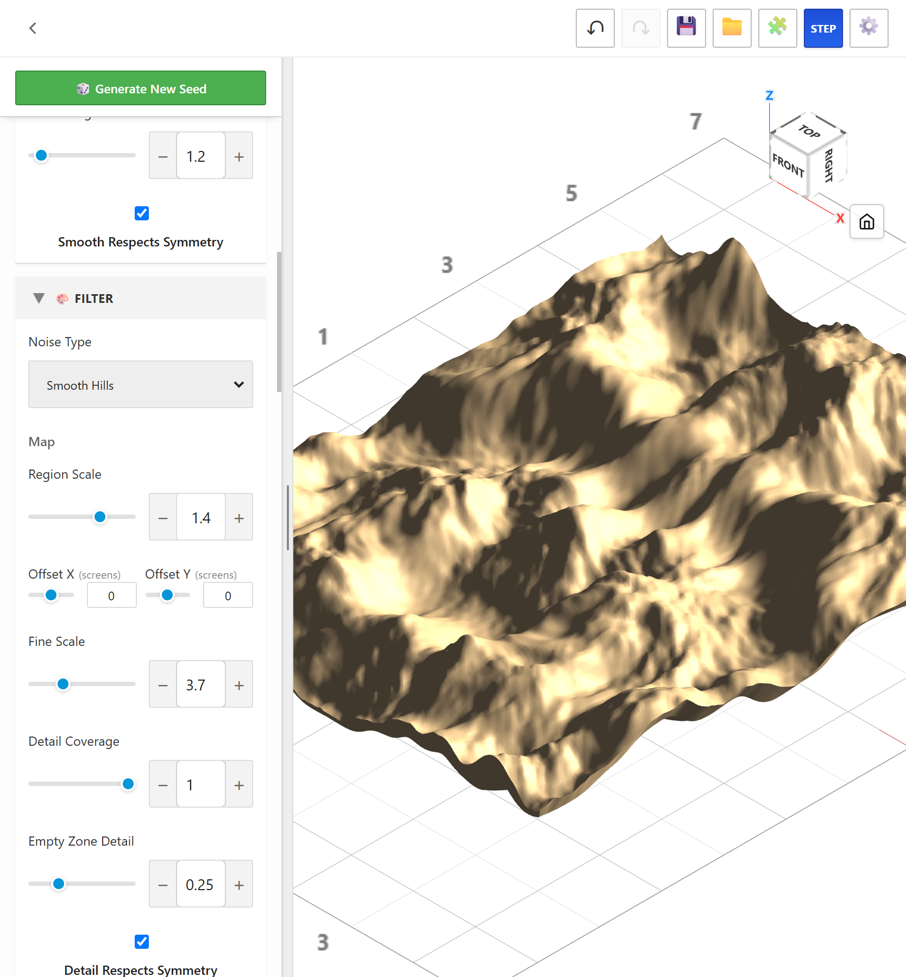Click the Detail Coverage value field
The width and height of the screenshot is (906, 977).
coord(201,784)
